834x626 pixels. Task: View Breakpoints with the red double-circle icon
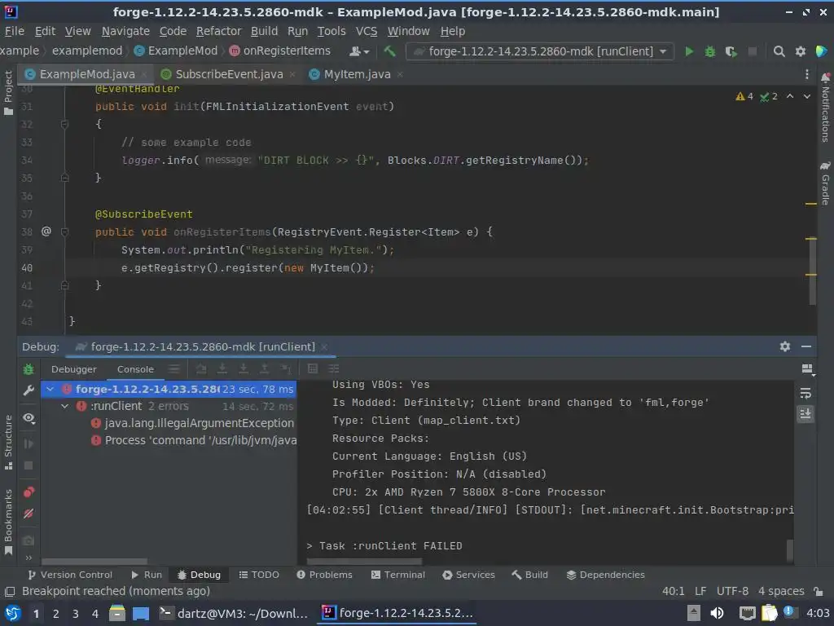point(29,492)
